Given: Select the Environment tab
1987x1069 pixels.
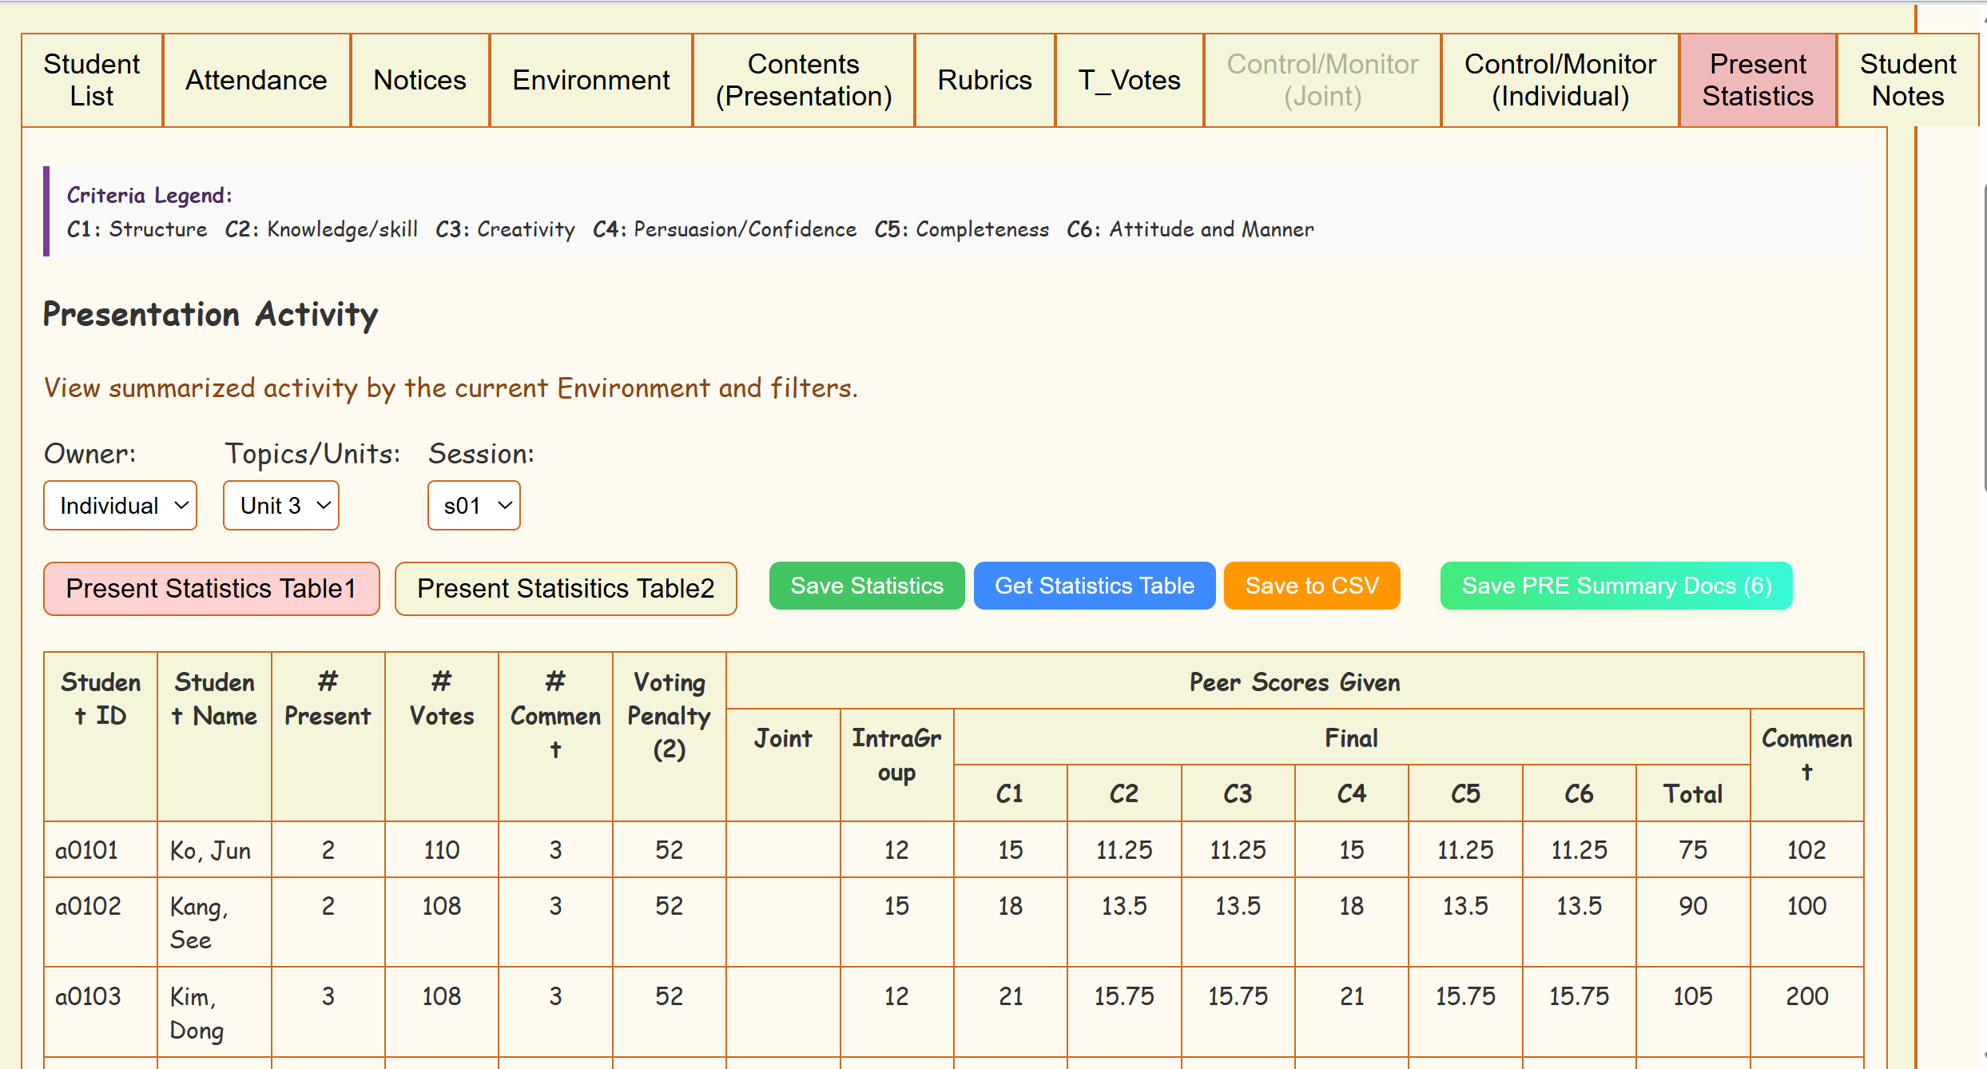Looking at the screenshot, I should point(590,80).
